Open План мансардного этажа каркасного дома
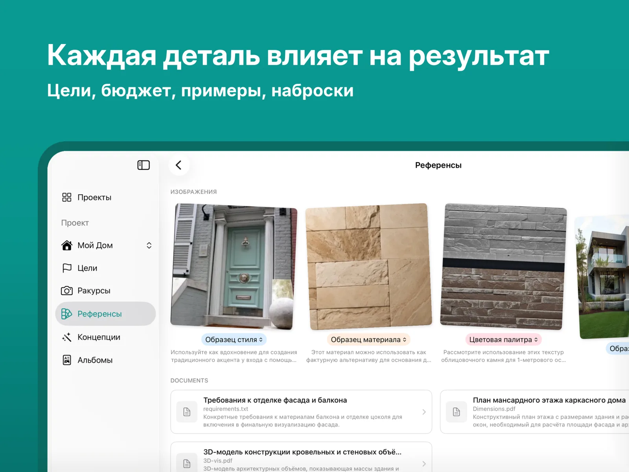This screenshot has height=472, width=629. point(535,412)
